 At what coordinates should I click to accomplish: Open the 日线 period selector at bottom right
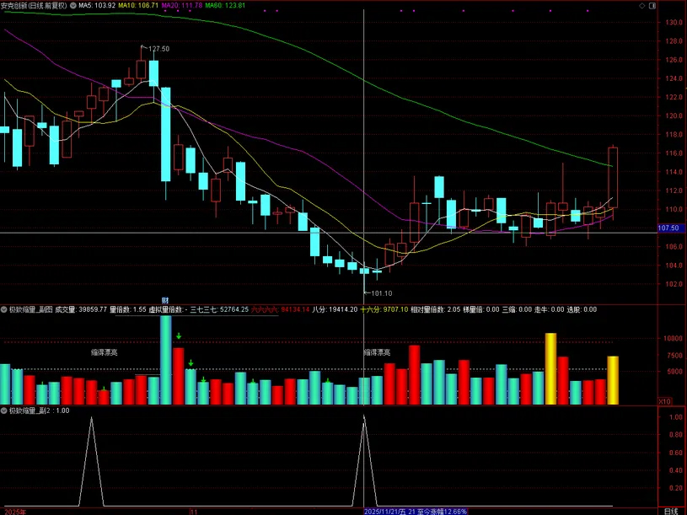coord(671,511)
